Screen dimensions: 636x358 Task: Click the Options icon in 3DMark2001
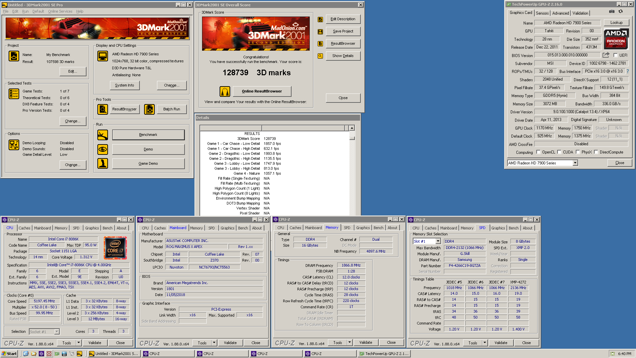14,145
